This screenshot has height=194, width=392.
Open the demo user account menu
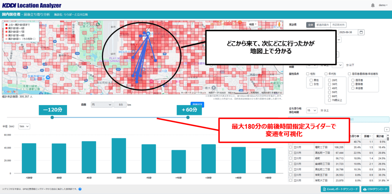click(x=383, y=5)
